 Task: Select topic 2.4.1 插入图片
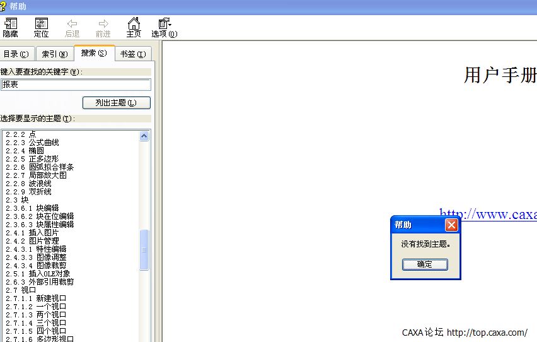pos(32,233)
